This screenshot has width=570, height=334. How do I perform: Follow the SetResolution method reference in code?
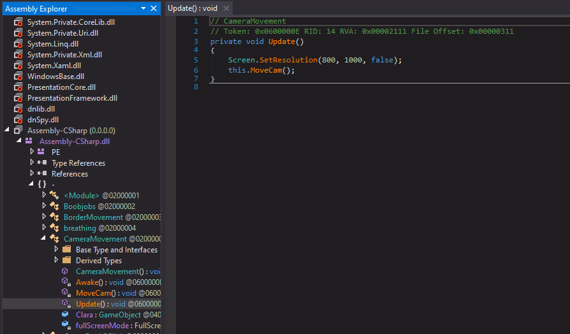[288, 60]
